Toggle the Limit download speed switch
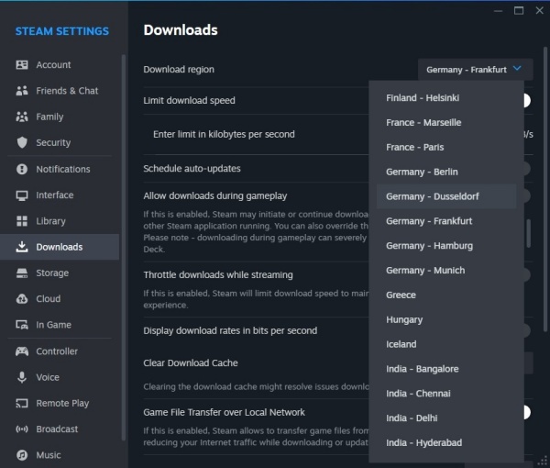 (x=527, y=100)
